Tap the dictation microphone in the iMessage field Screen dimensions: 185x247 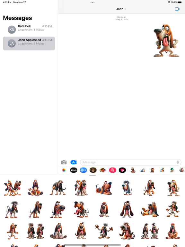pyautogui.click(x=178, y=162)
